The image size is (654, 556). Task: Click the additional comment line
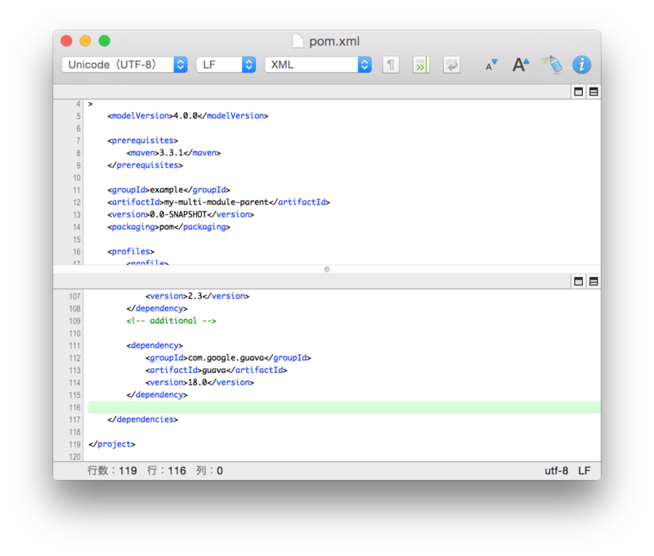[x=171, y=321]
